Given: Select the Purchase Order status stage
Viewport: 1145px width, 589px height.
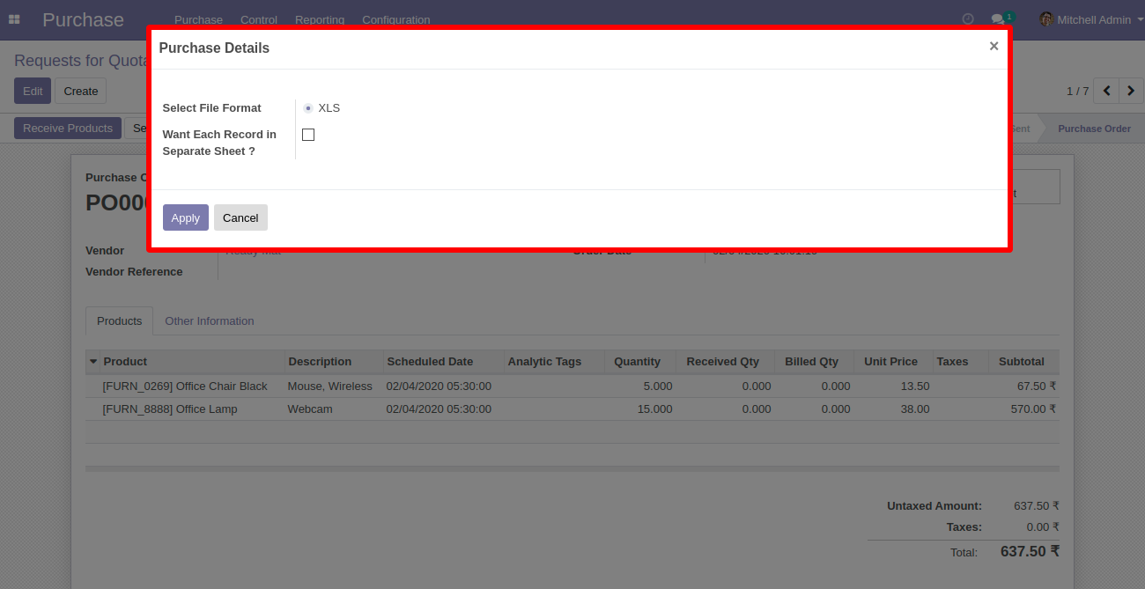Looking at the screenshot, I should (1094, 129).
